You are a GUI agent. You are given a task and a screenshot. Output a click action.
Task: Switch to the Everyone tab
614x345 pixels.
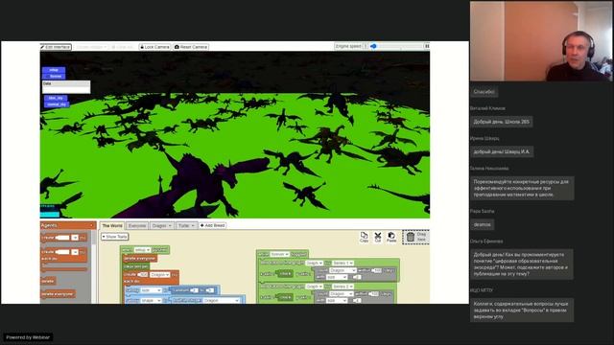[137, 226]
